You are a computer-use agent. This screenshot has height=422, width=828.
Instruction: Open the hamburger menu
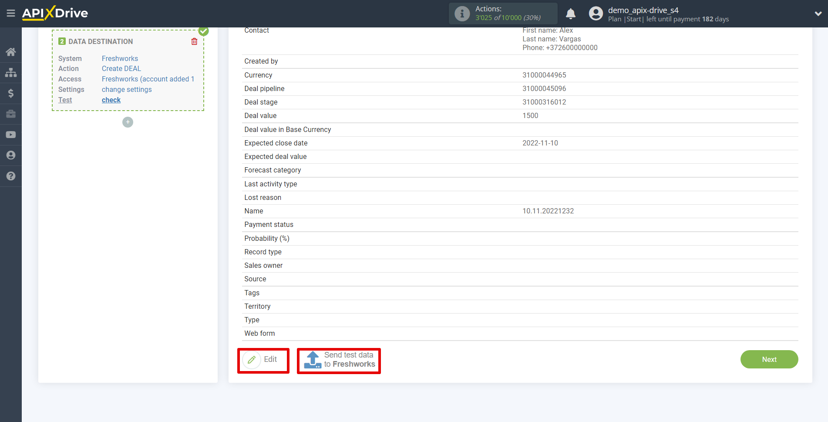click(x=11, y=13)
